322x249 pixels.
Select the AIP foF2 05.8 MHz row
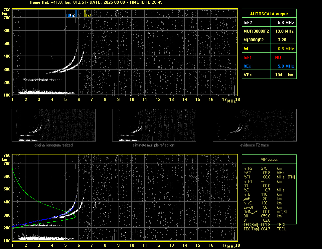(x=264, y=173)
